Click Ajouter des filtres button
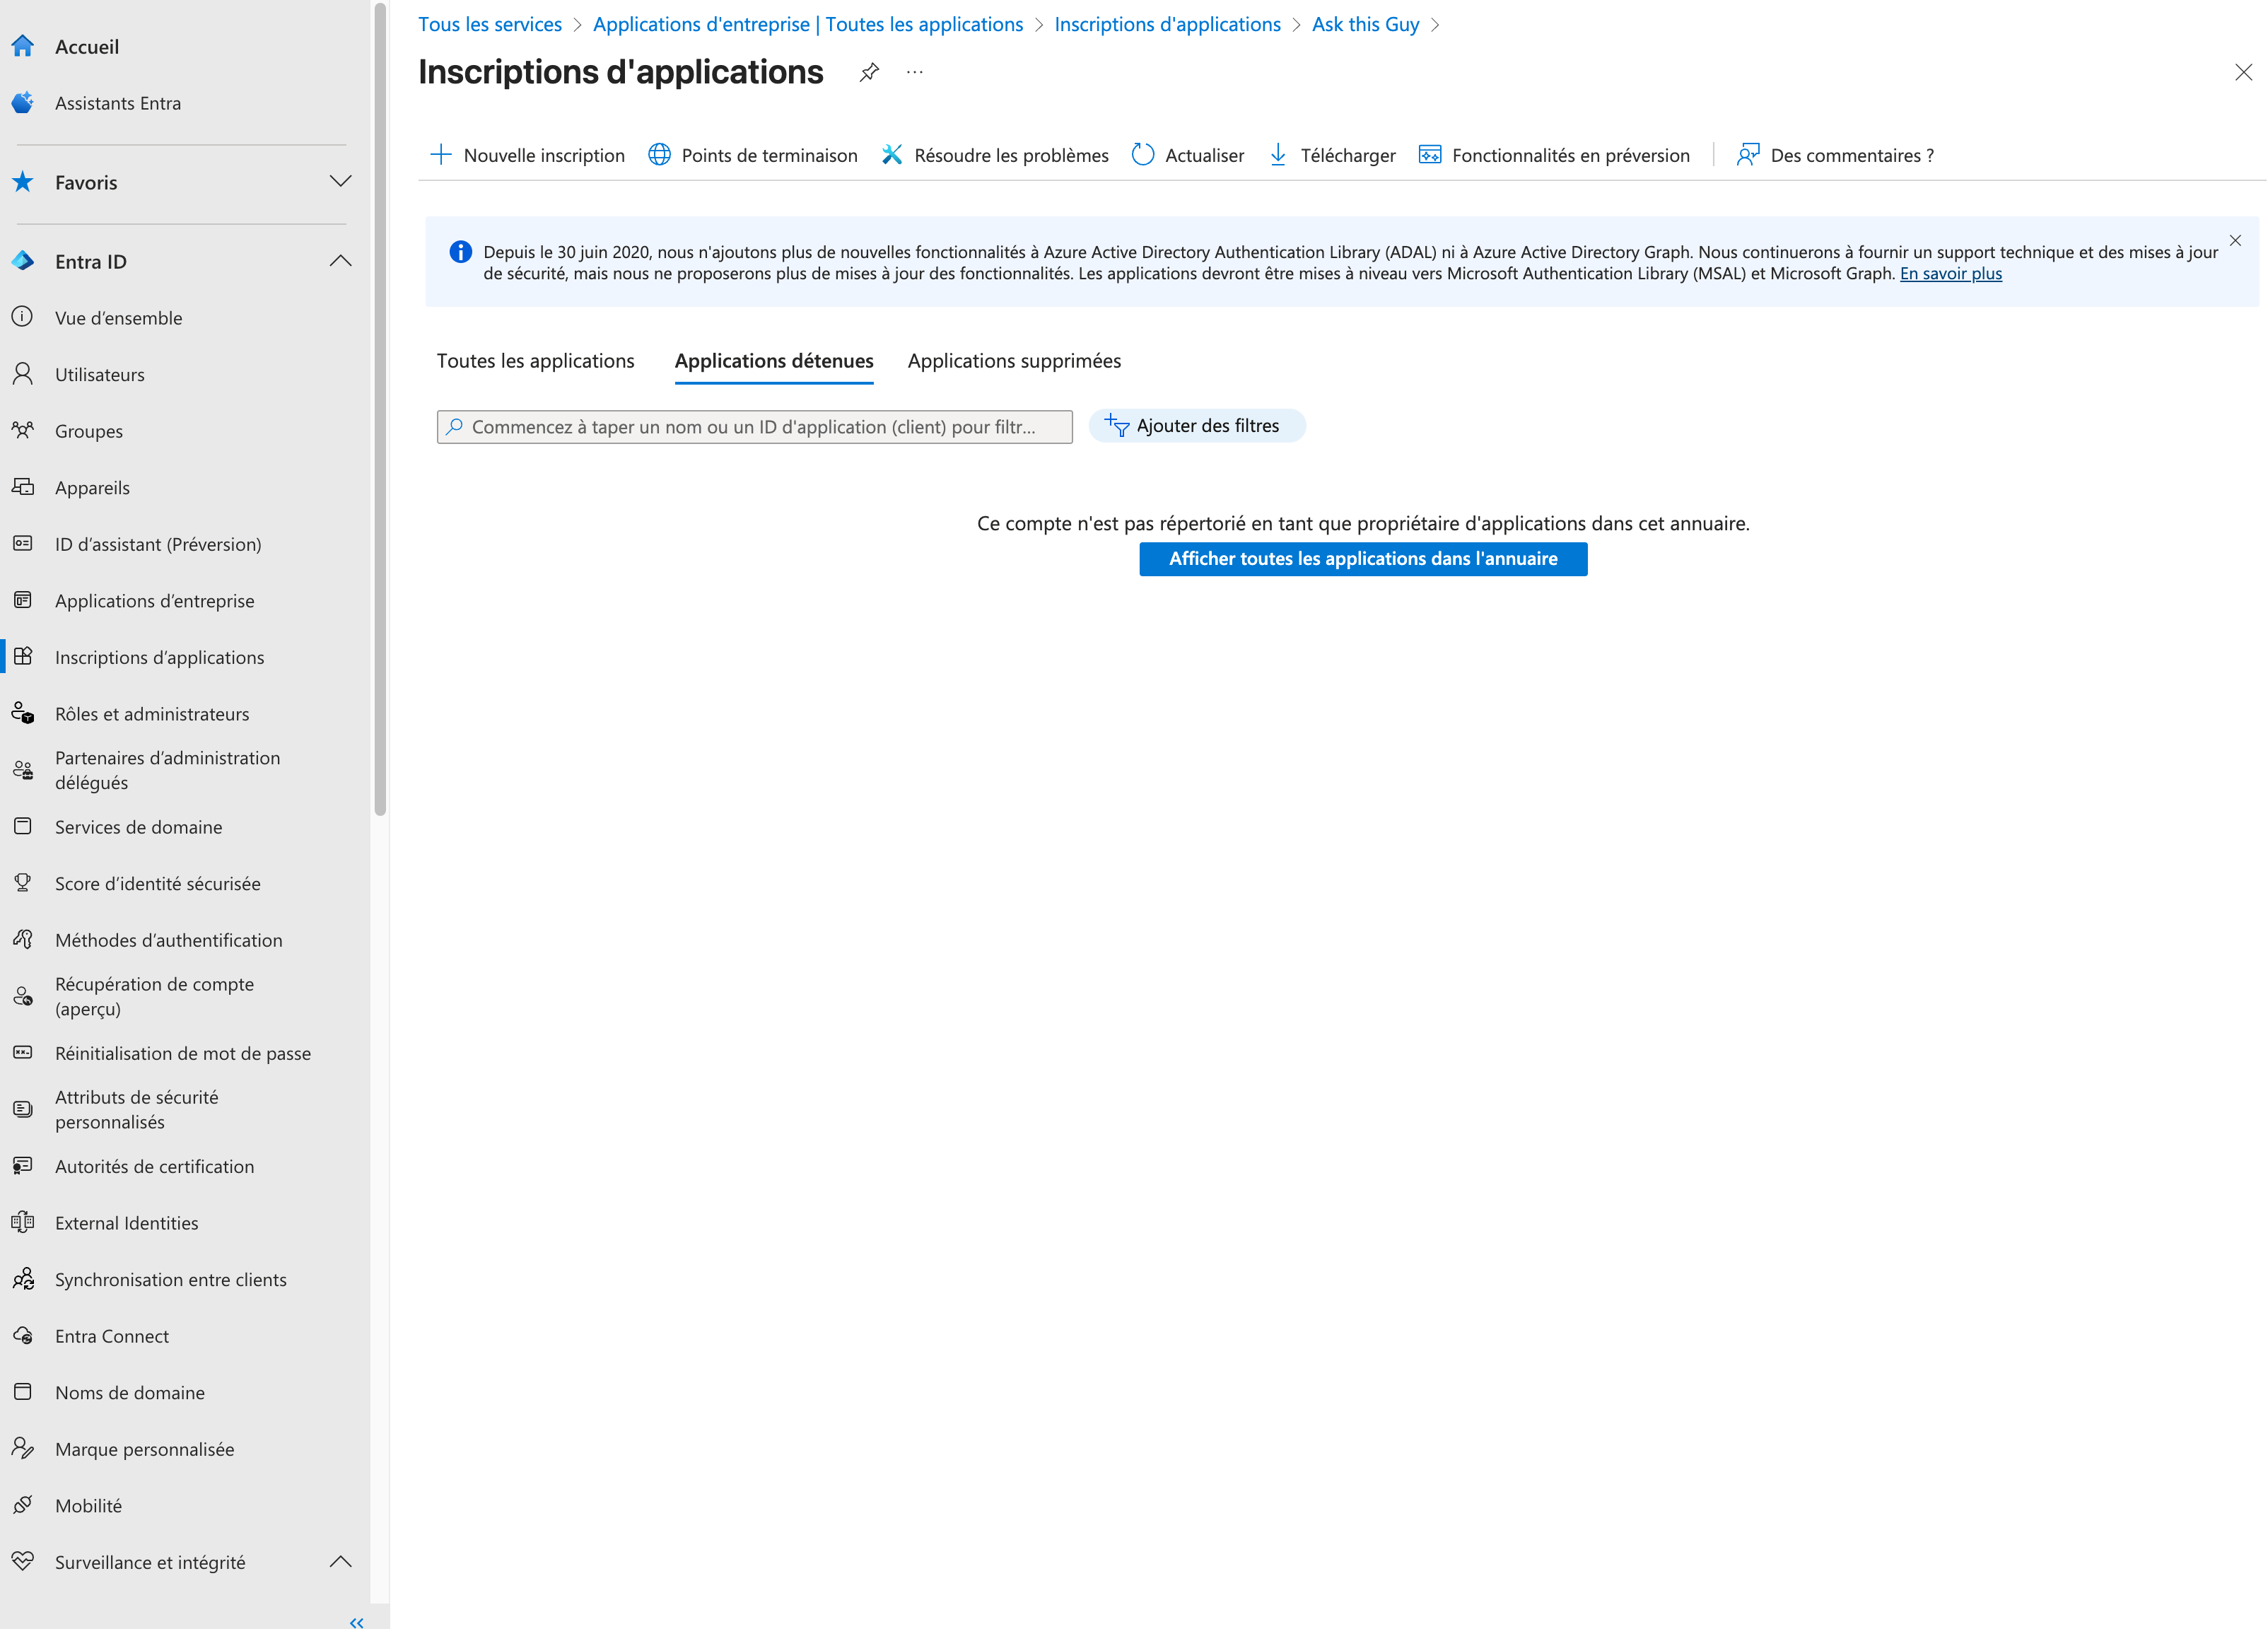This screenshot has height=1629, width=2268. [x=1196, y=426]
